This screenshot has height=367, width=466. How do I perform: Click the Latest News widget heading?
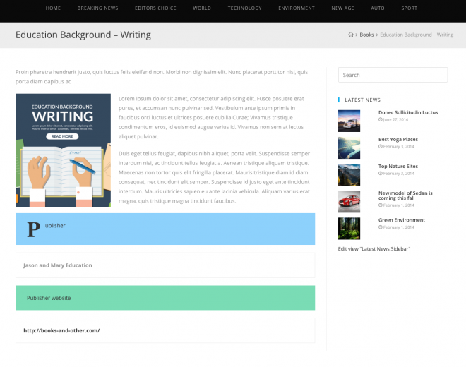point(362,100)
